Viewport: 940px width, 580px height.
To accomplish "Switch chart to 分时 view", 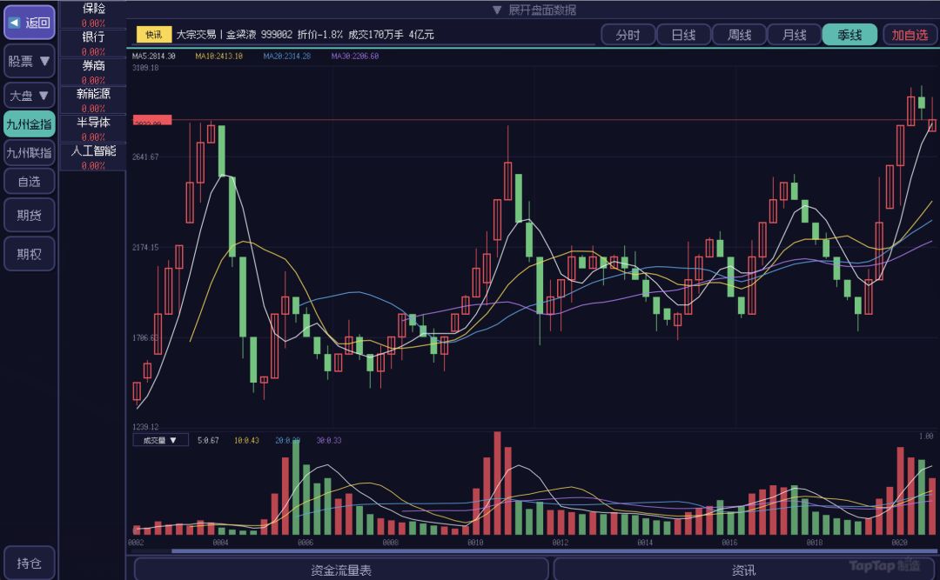I will tap(628, 35).
